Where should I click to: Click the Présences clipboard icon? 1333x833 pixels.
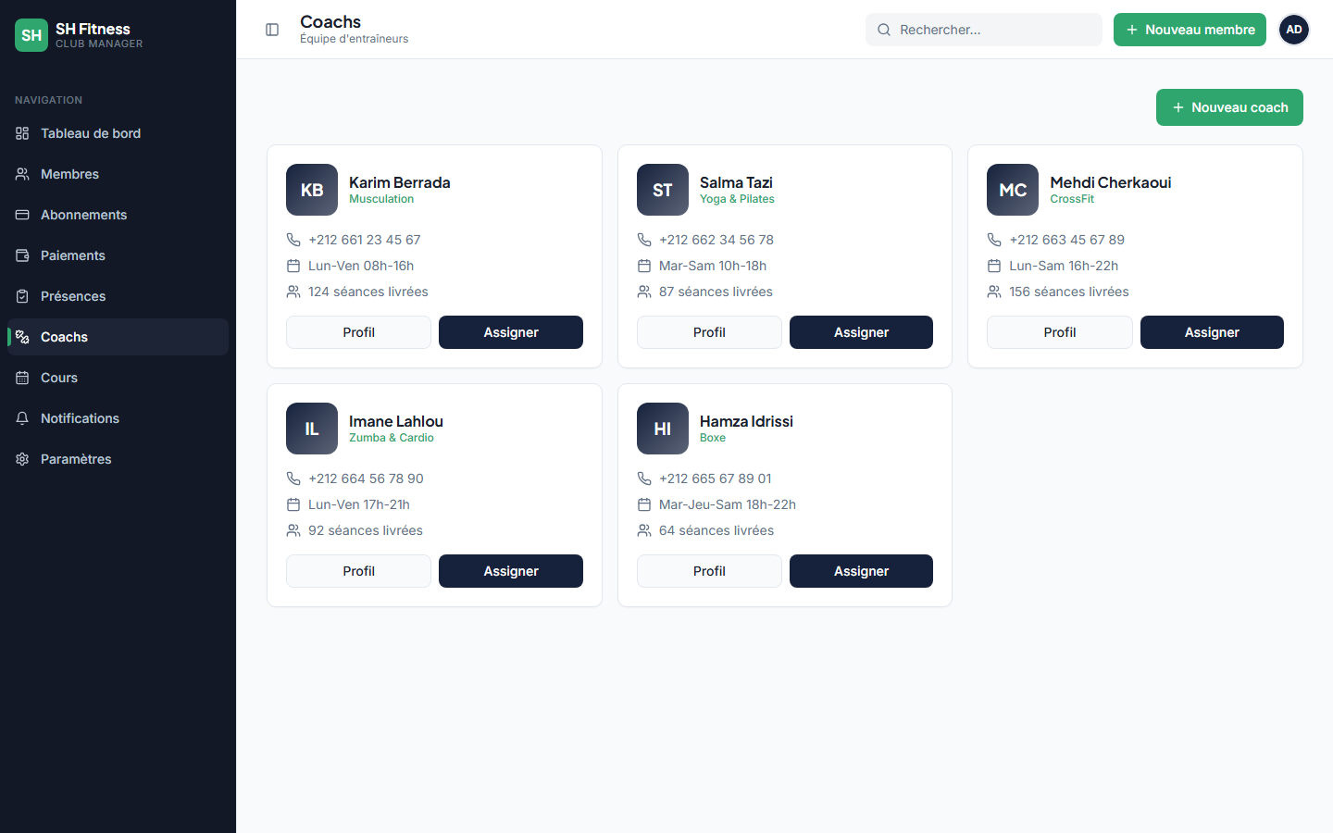click(22, 296)
